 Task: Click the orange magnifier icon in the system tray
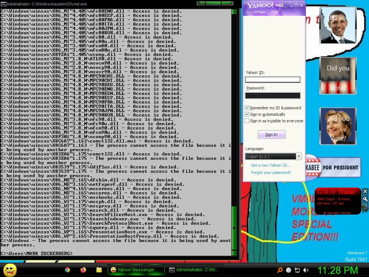pyautogui.click(x=280, y=270)
